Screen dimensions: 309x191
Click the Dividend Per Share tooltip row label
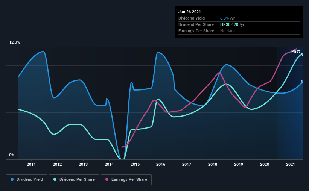[x=196, y=24]
